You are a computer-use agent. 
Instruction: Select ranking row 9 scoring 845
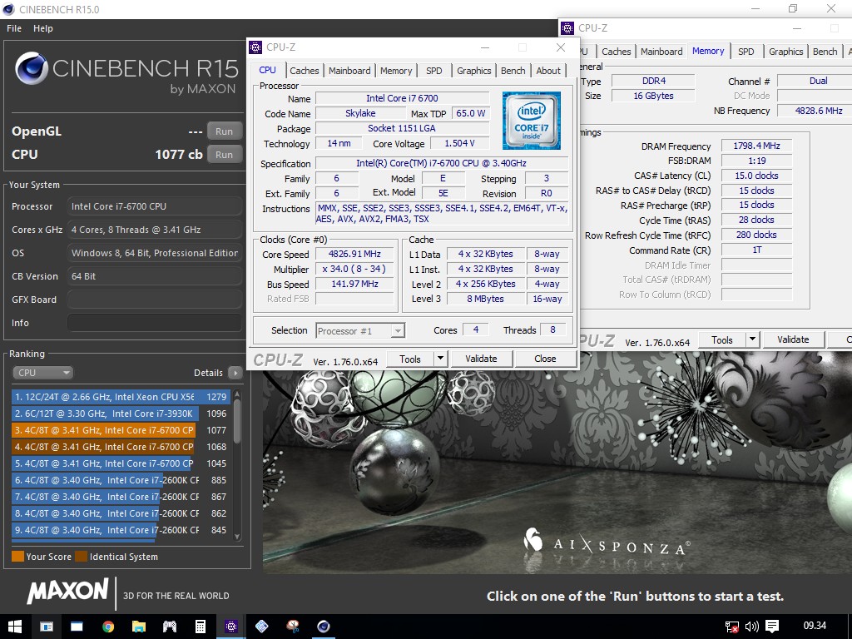tap(121, 530)
